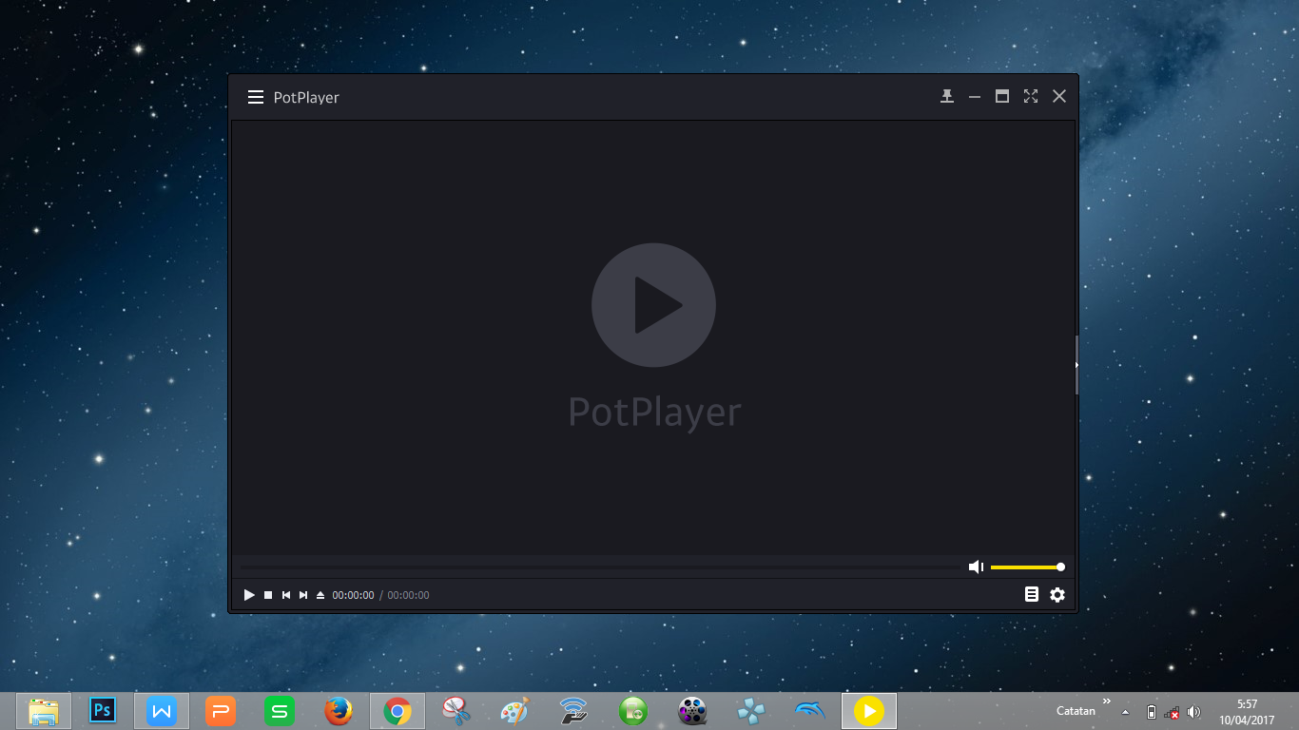Select the Play button in PotPlayer controls
The image size is (1299, 730).
(x=248, y=594)
